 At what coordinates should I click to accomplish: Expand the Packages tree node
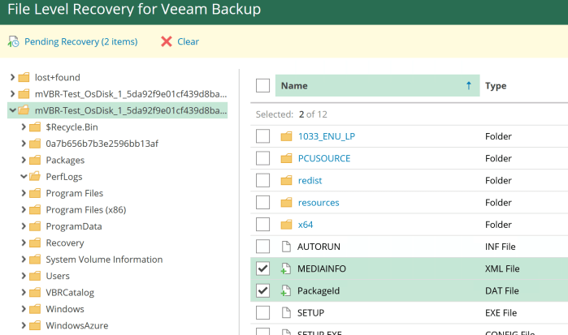pyautogui.click(x=24, y=161)
